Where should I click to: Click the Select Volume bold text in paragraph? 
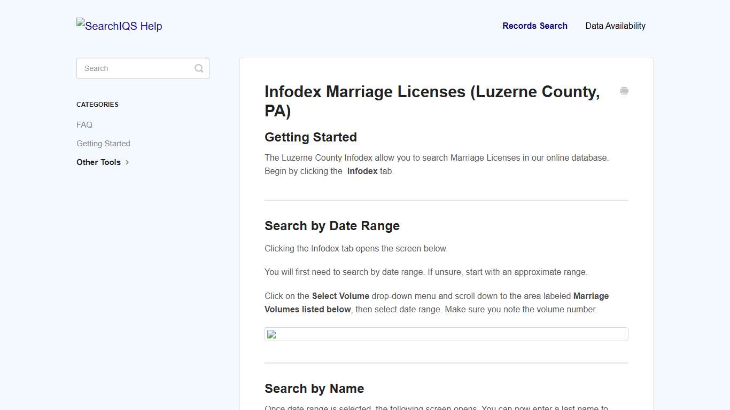[340, 296]
